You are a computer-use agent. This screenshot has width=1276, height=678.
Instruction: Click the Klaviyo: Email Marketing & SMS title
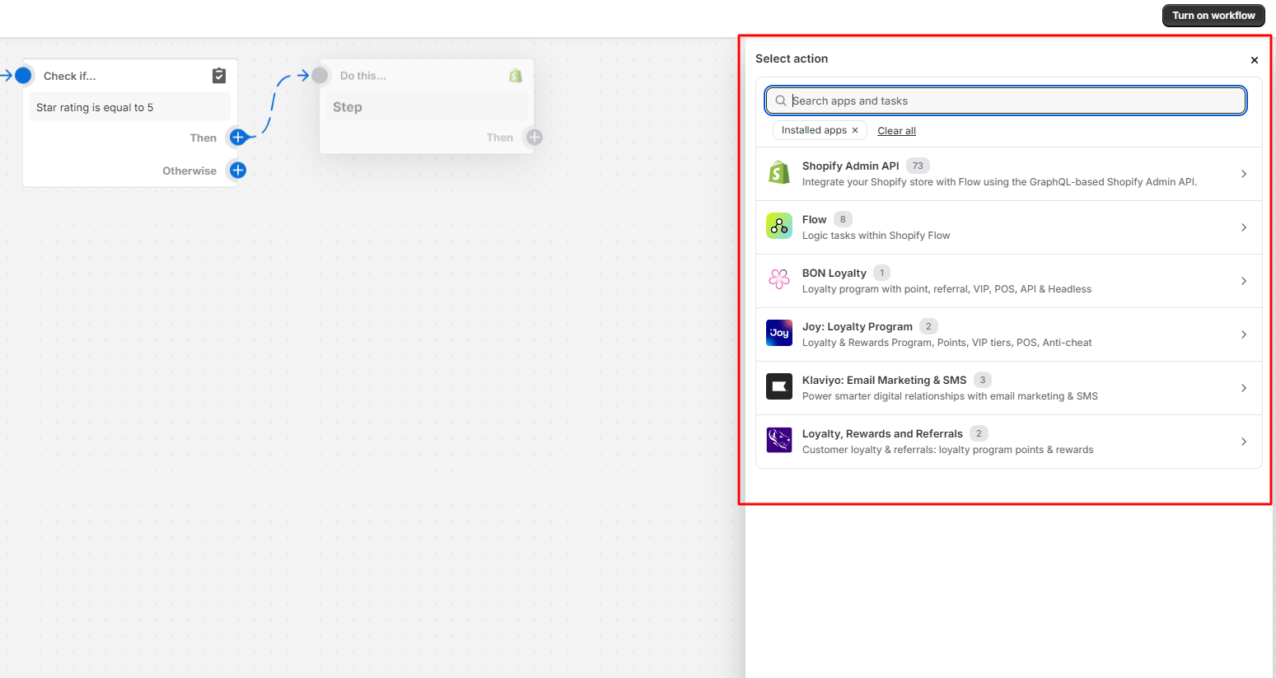pyautogui.click(x=884, y=380)
